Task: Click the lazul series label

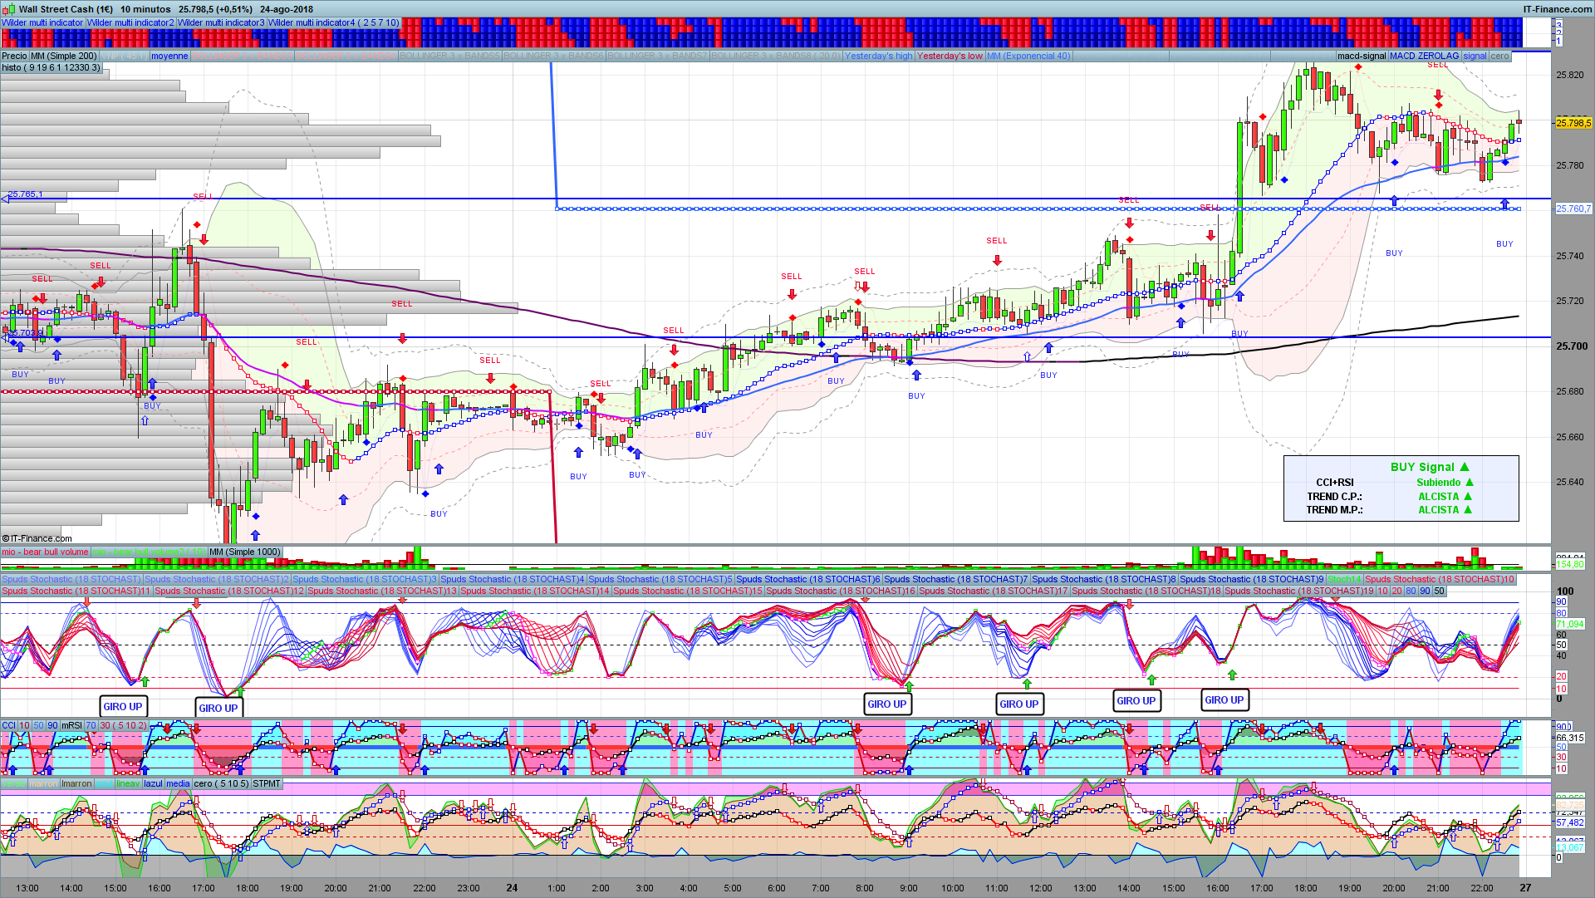Action: click(153, 783)
